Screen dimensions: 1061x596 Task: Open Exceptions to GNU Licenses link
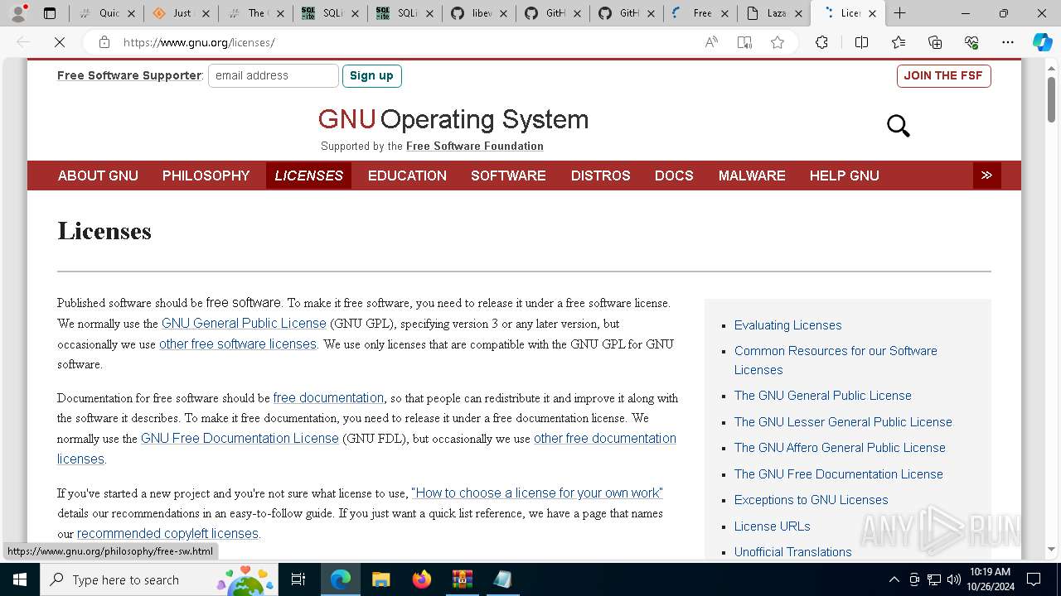coord(811,500)
